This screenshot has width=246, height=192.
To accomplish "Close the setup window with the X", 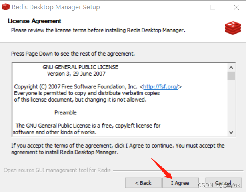I will 236,7.
